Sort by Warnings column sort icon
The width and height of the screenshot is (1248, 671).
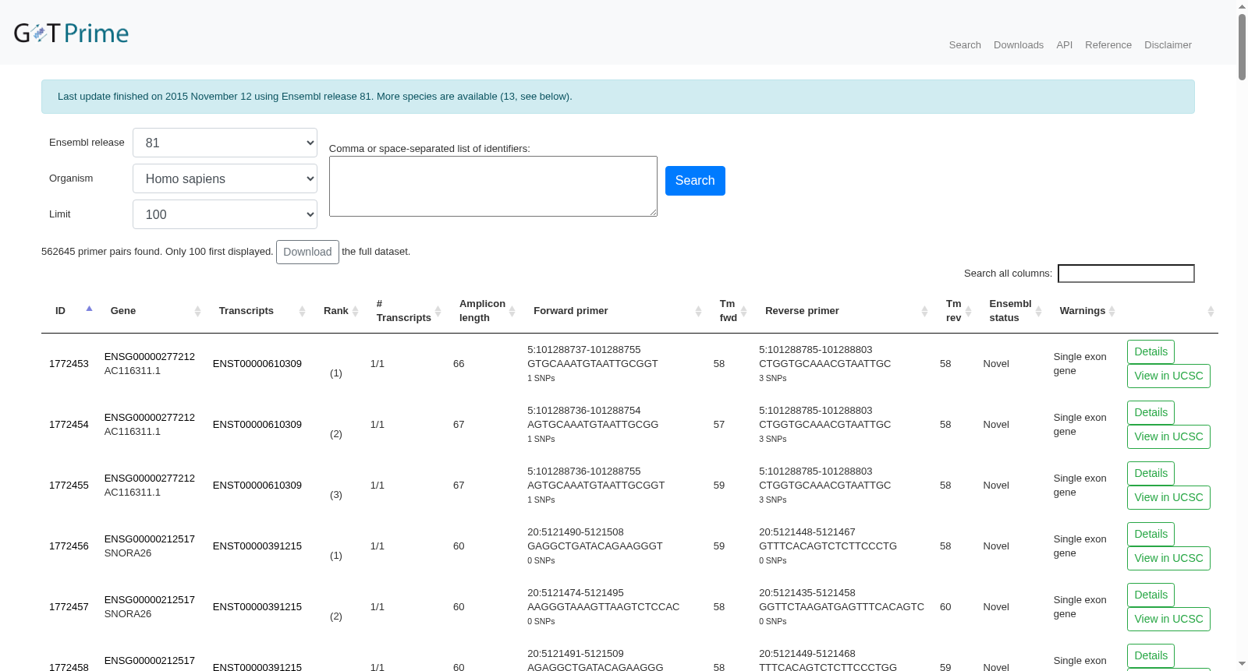1112,311
